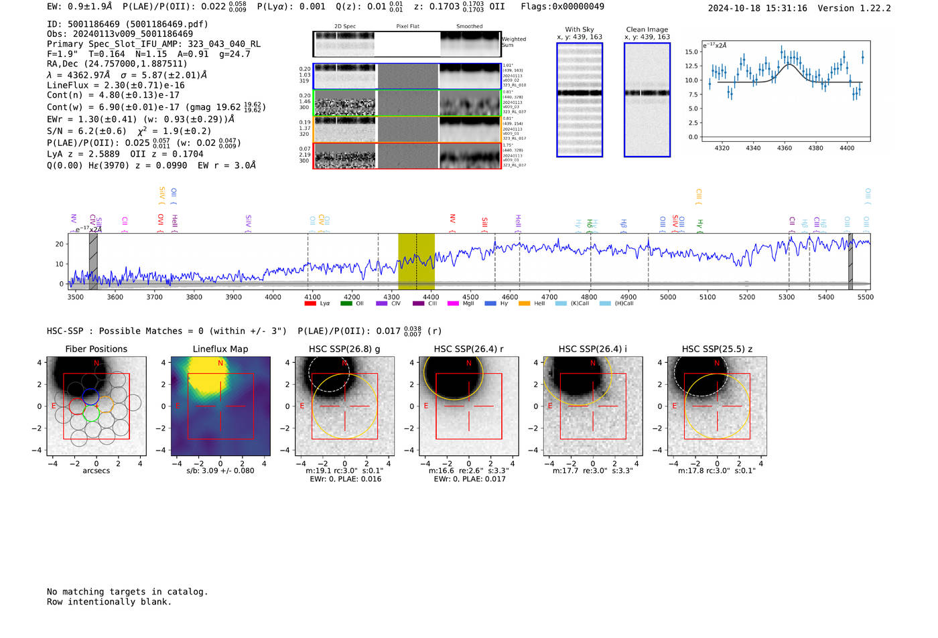
Task: Click the yellow highlighted band in spectrum
Action: 416,261
